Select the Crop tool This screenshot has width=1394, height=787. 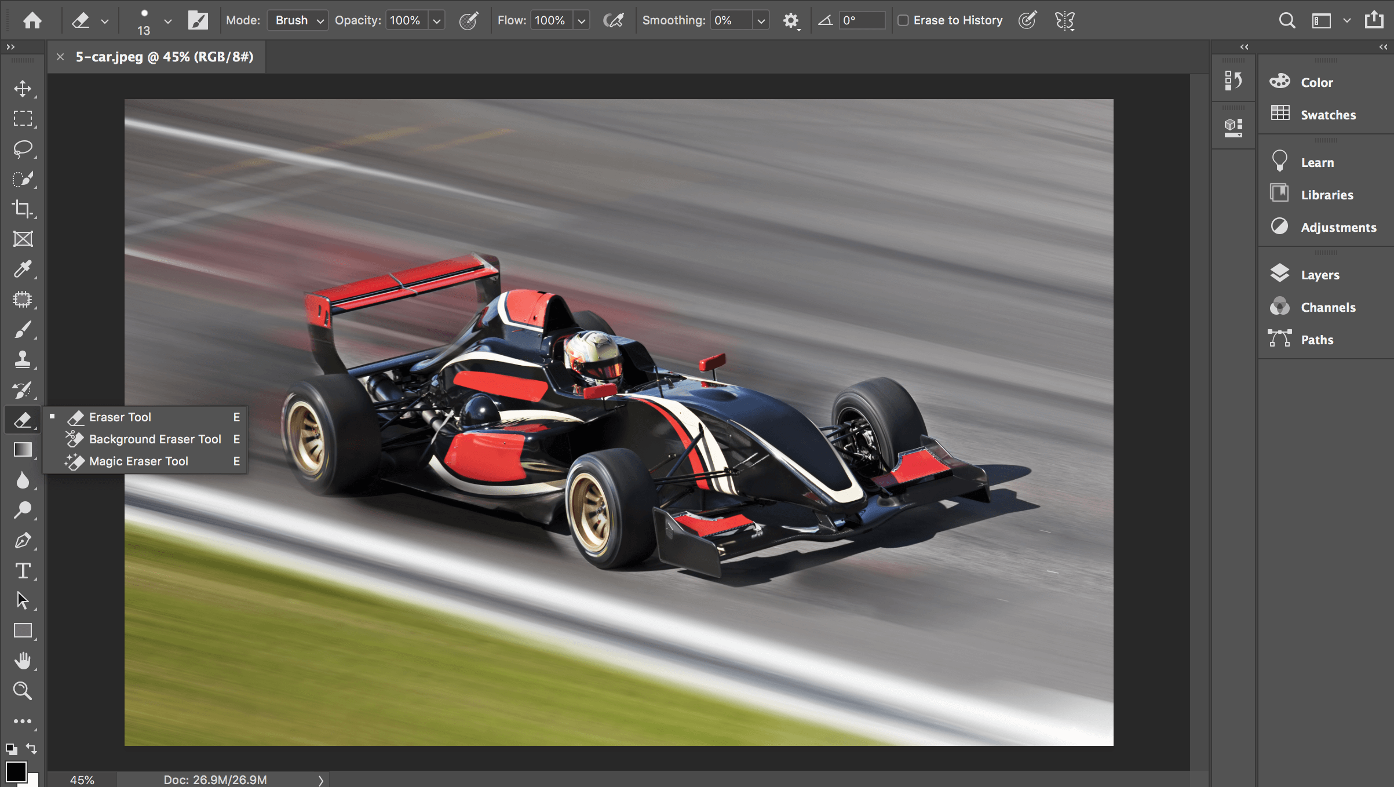click(x=23, y=209)
